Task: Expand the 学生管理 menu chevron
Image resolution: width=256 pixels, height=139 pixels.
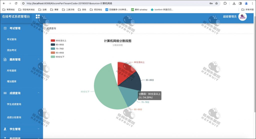Action: [38, 129]
